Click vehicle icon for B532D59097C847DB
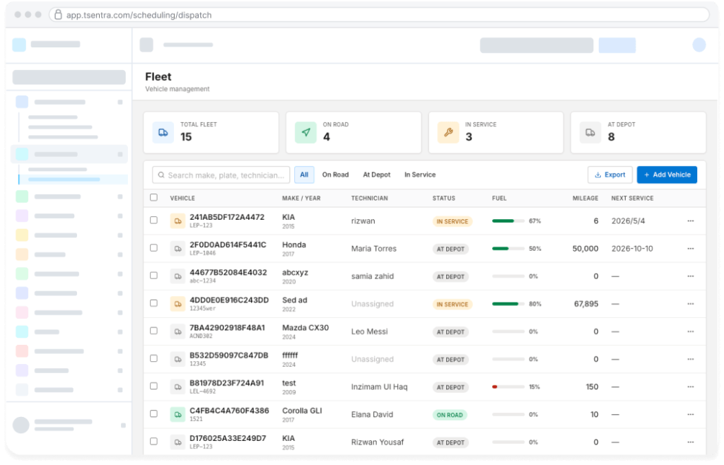This screenshot has width=724, height=465. pos(177,360)
